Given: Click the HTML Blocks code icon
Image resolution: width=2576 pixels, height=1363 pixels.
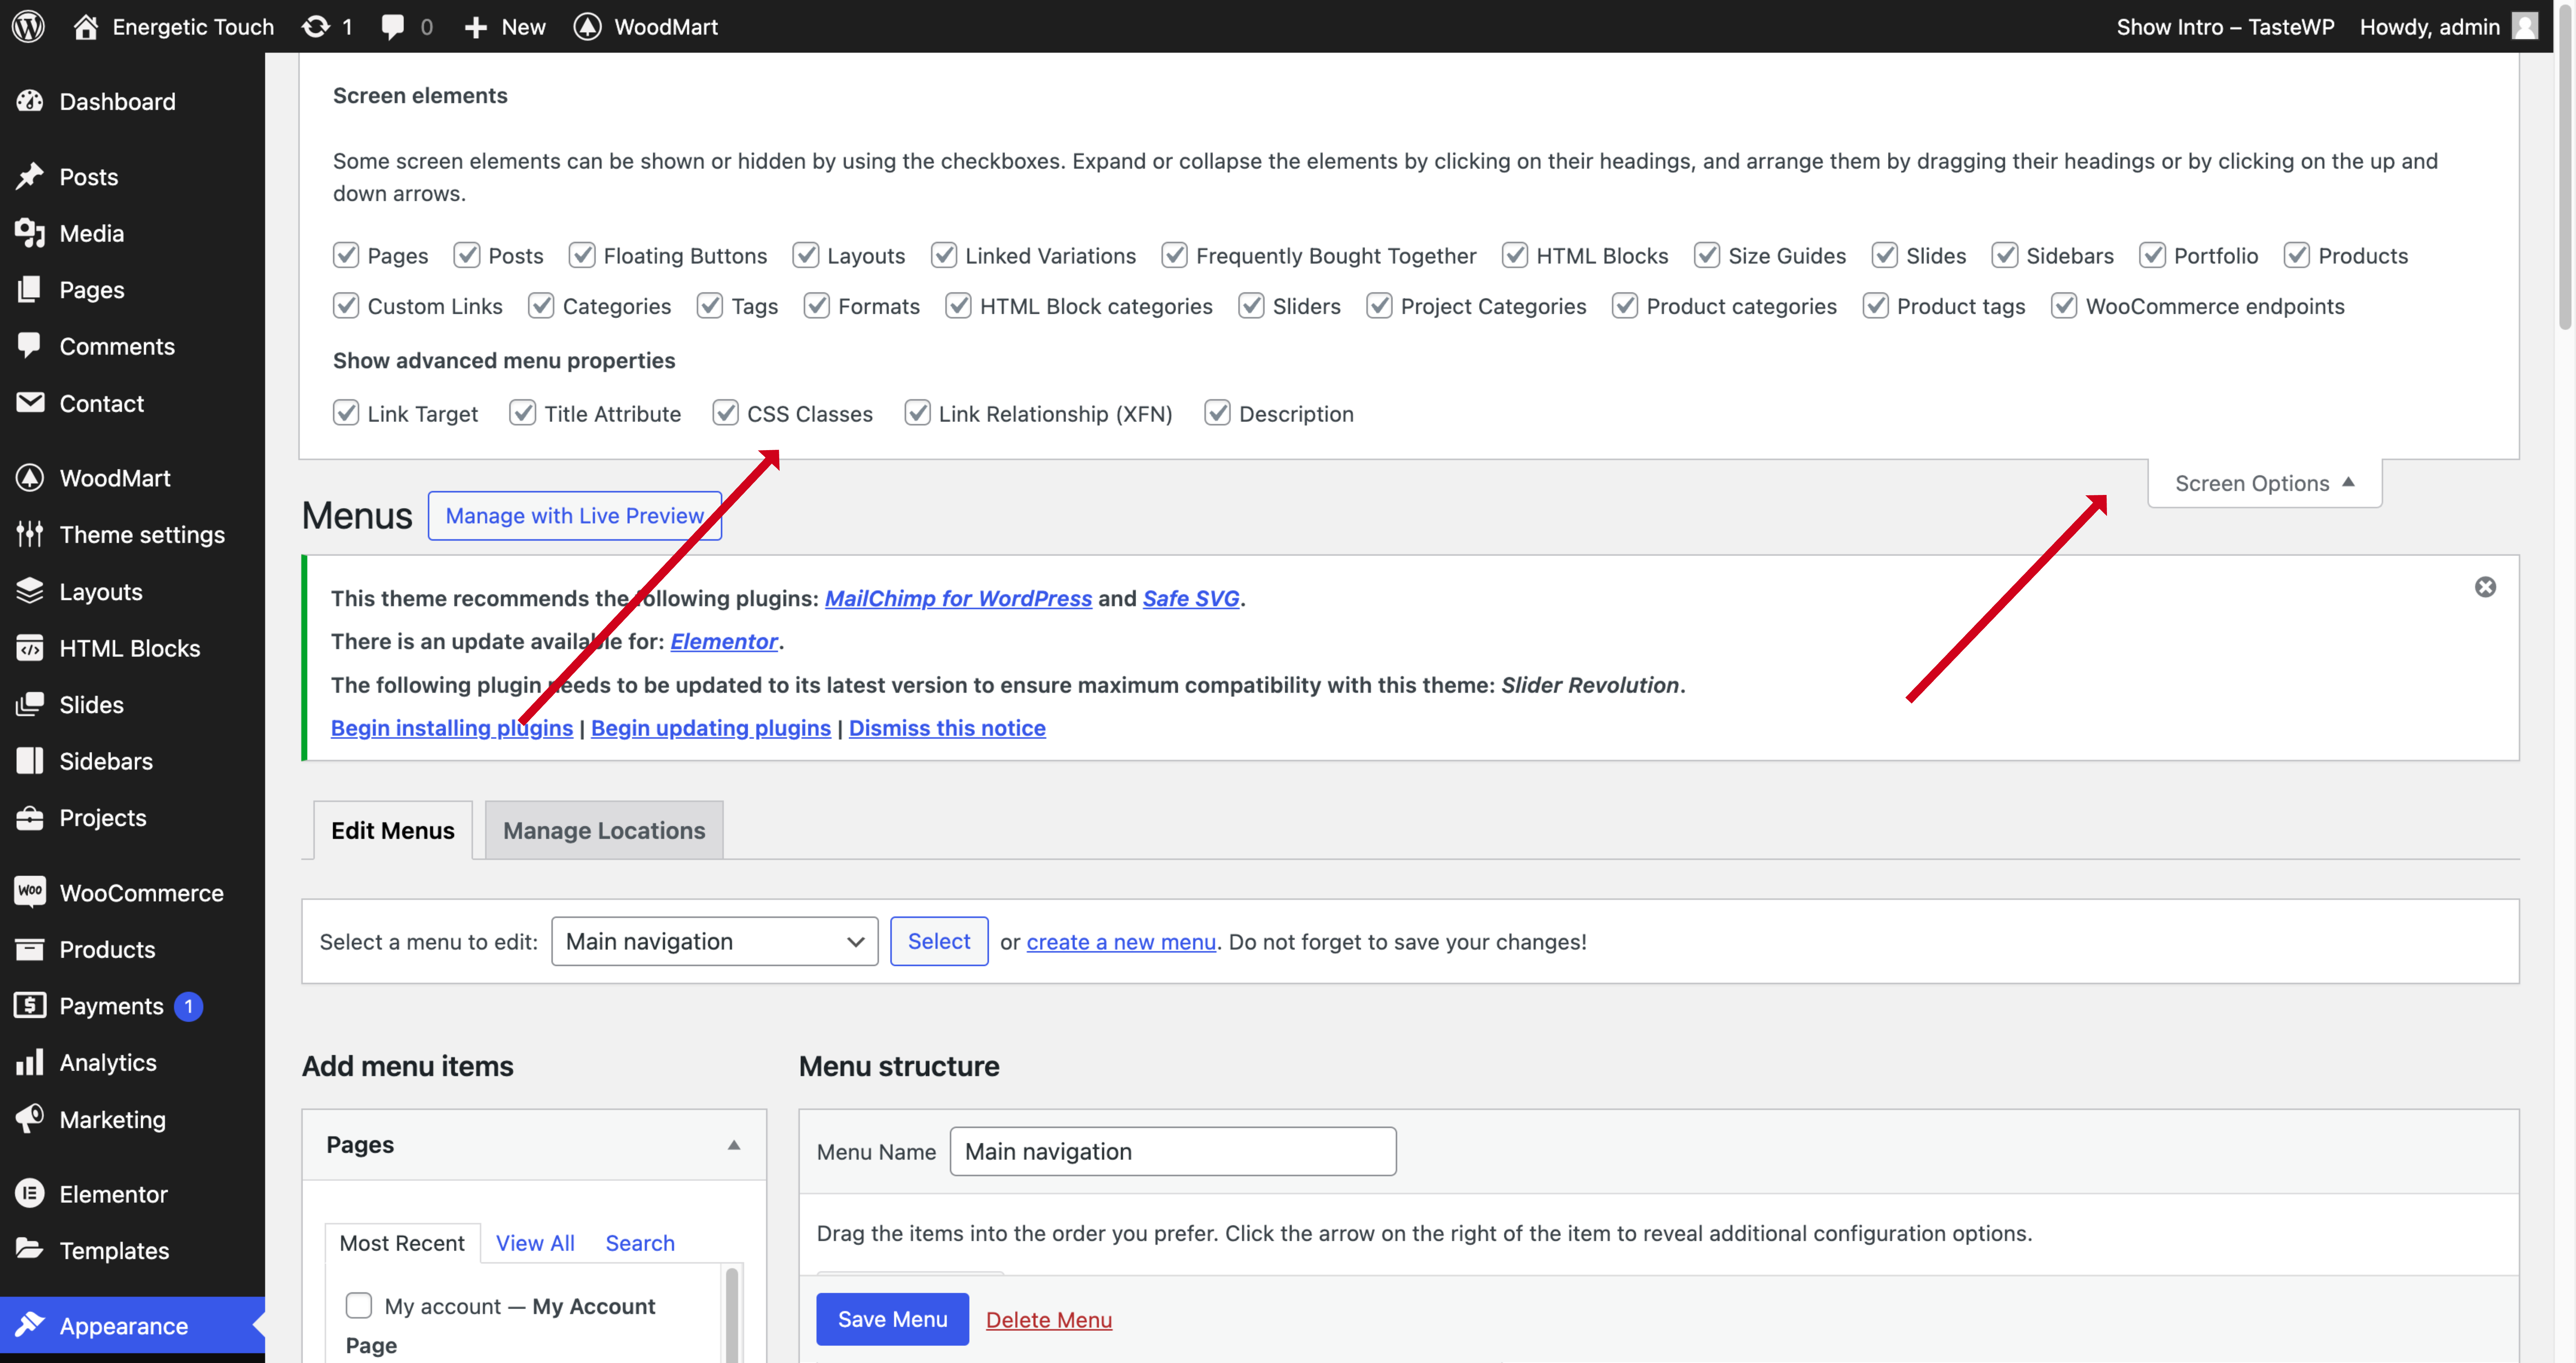Looking at the screenshot, I should 30,648.
